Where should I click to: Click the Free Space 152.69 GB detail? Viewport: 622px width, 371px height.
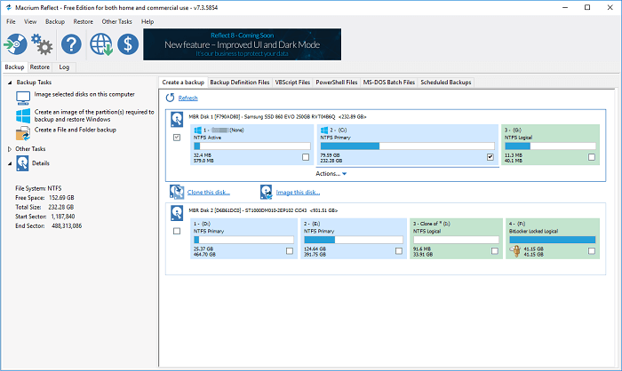44,197
